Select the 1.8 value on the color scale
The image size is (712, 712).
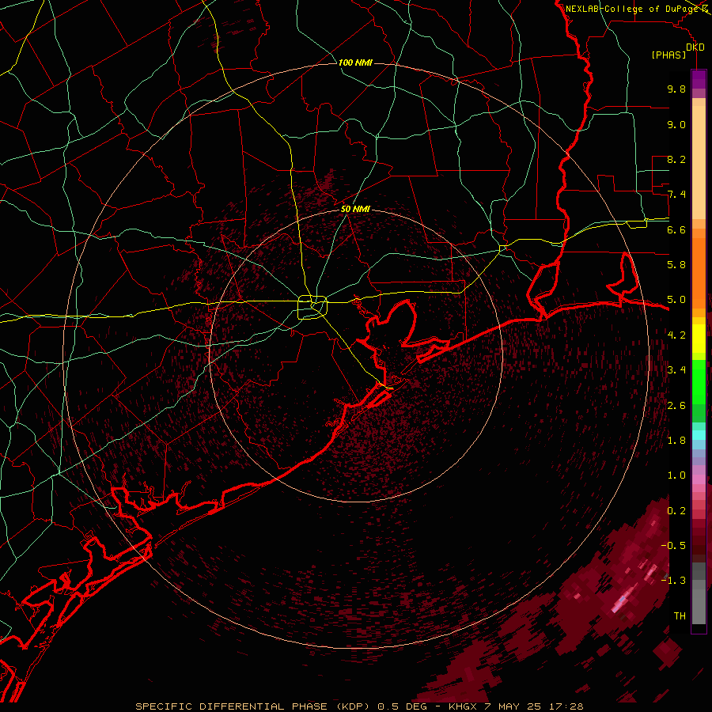pyautogui.click(x=676, y=441)
